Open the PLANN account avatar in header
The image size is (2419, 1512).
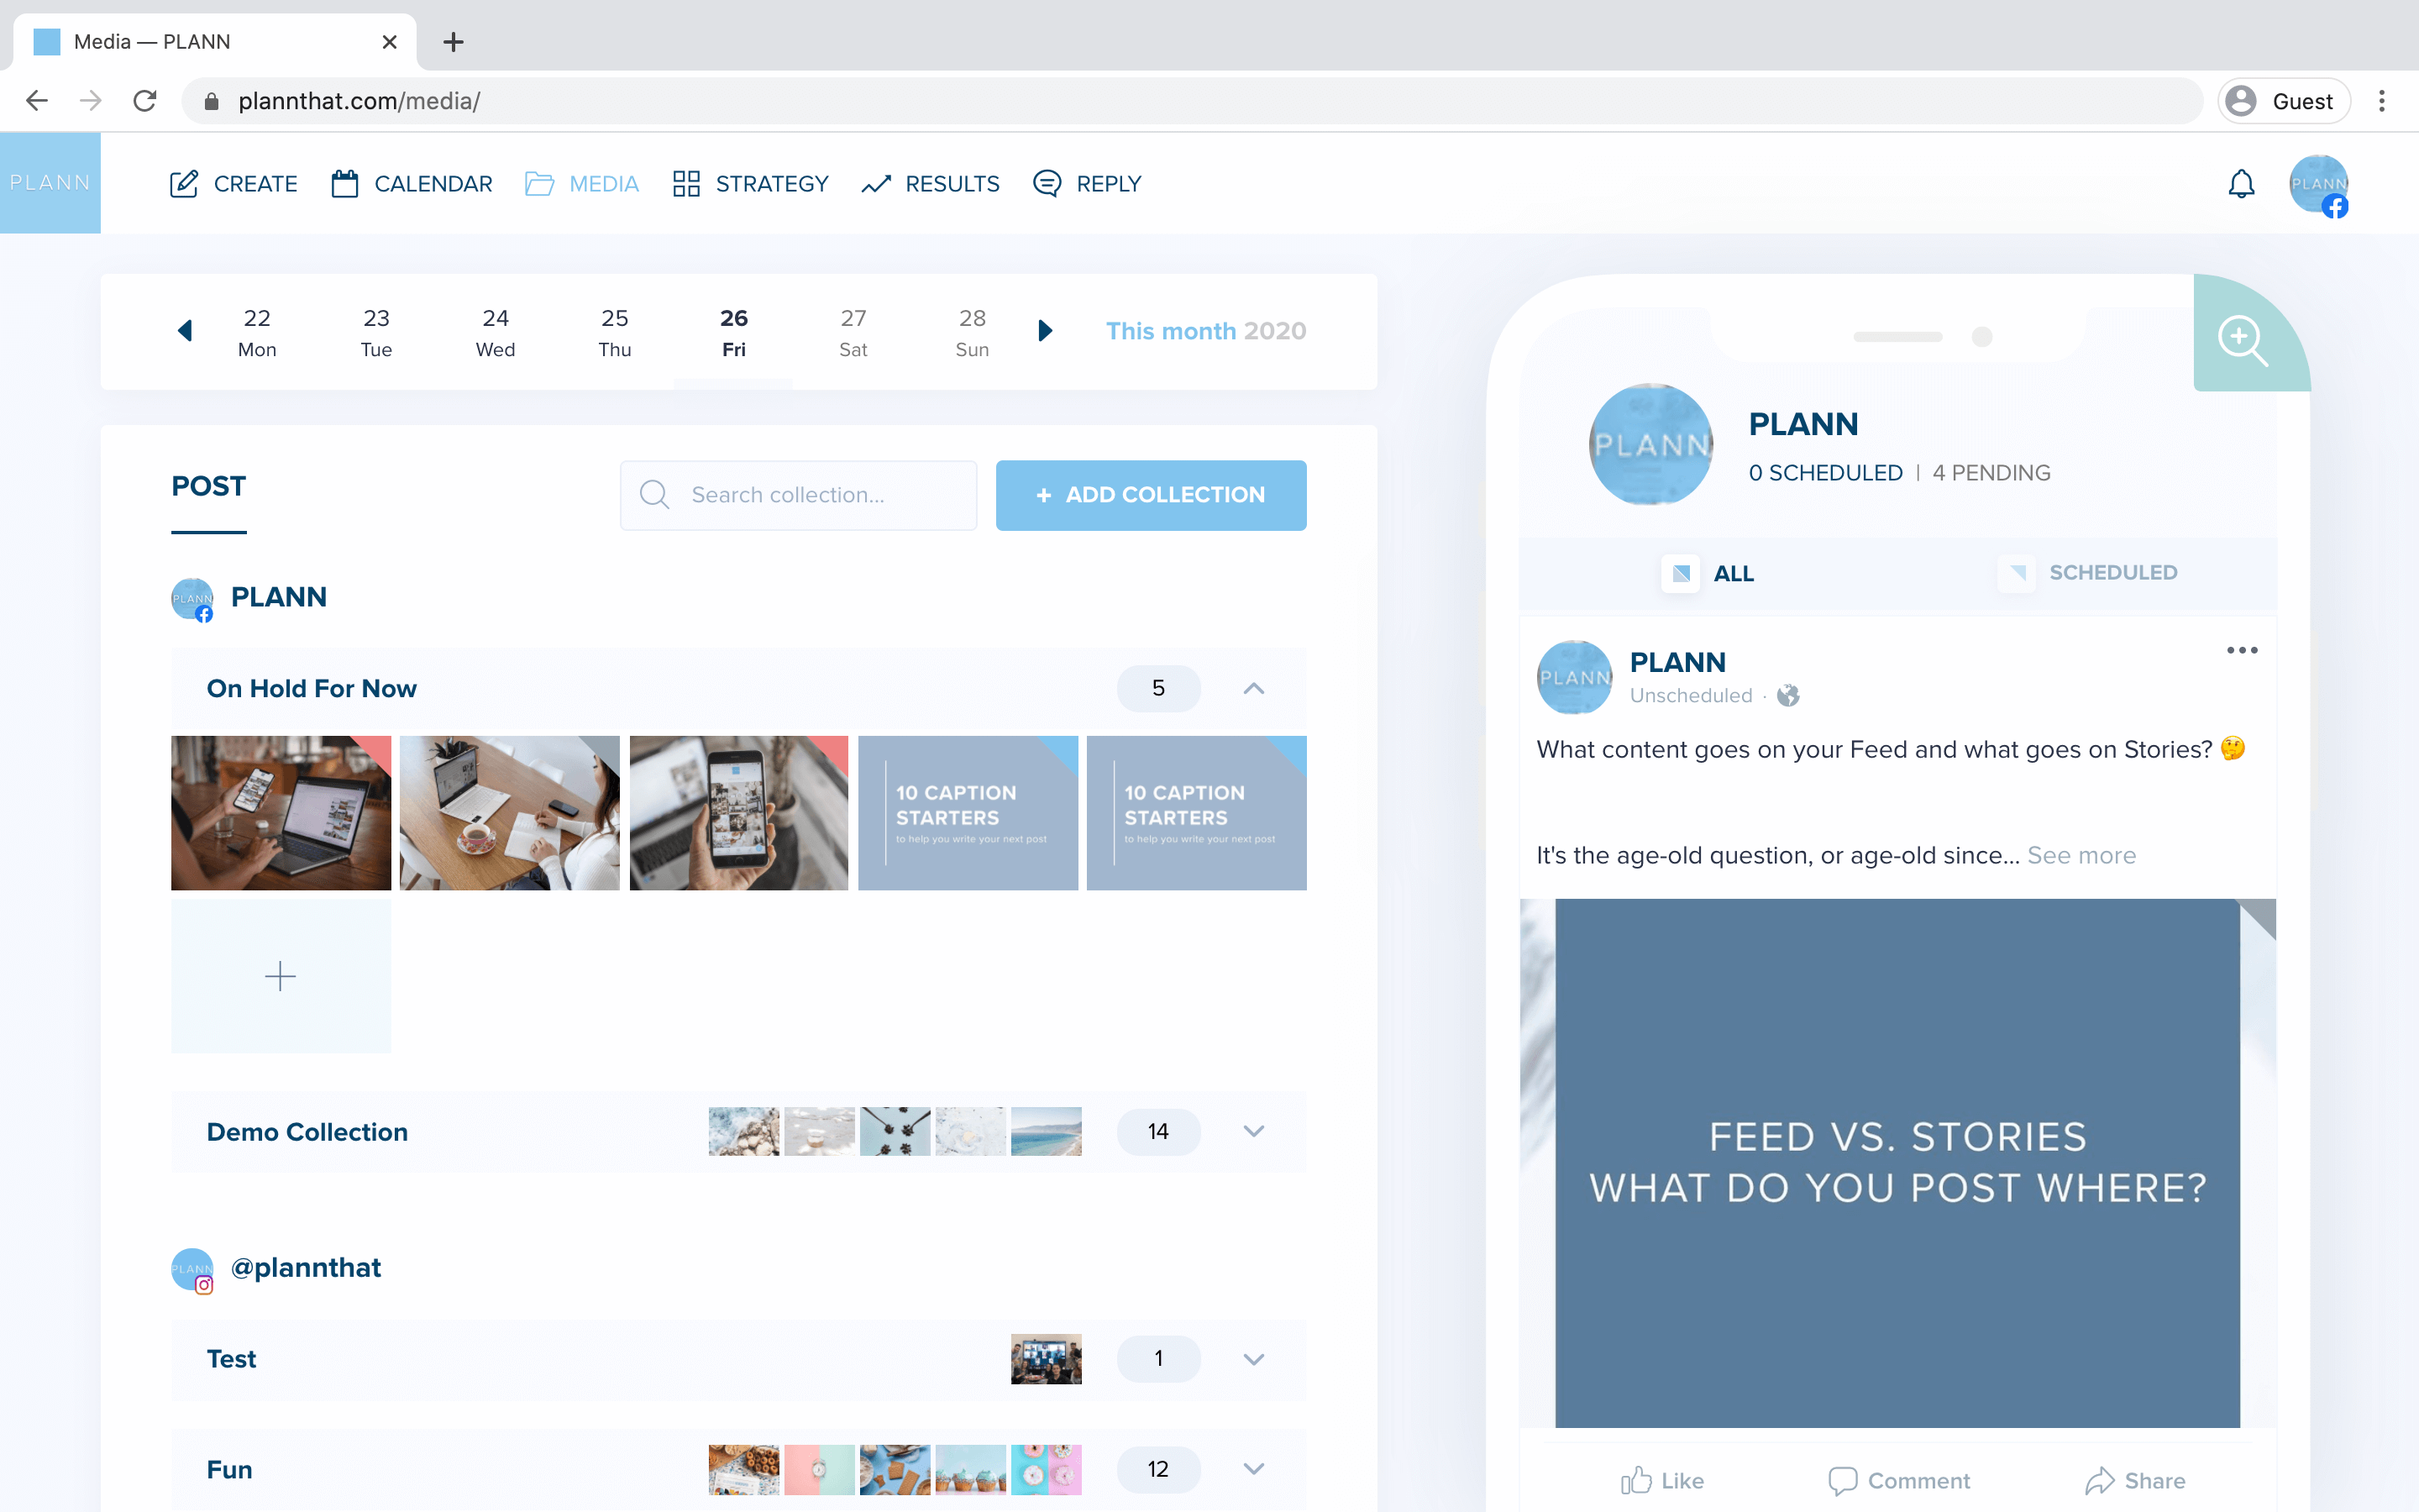tap(2318, 185)
